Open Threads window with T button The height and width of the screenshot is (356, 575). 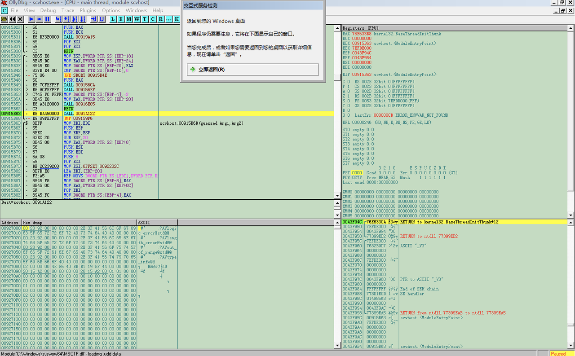click(145, 19)
